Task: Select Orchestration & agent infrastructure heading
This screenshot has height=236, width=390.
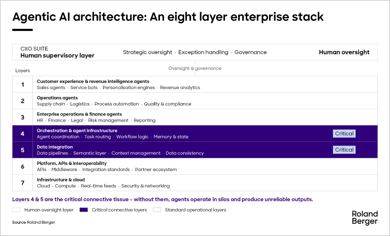Action: pos(77,131)
